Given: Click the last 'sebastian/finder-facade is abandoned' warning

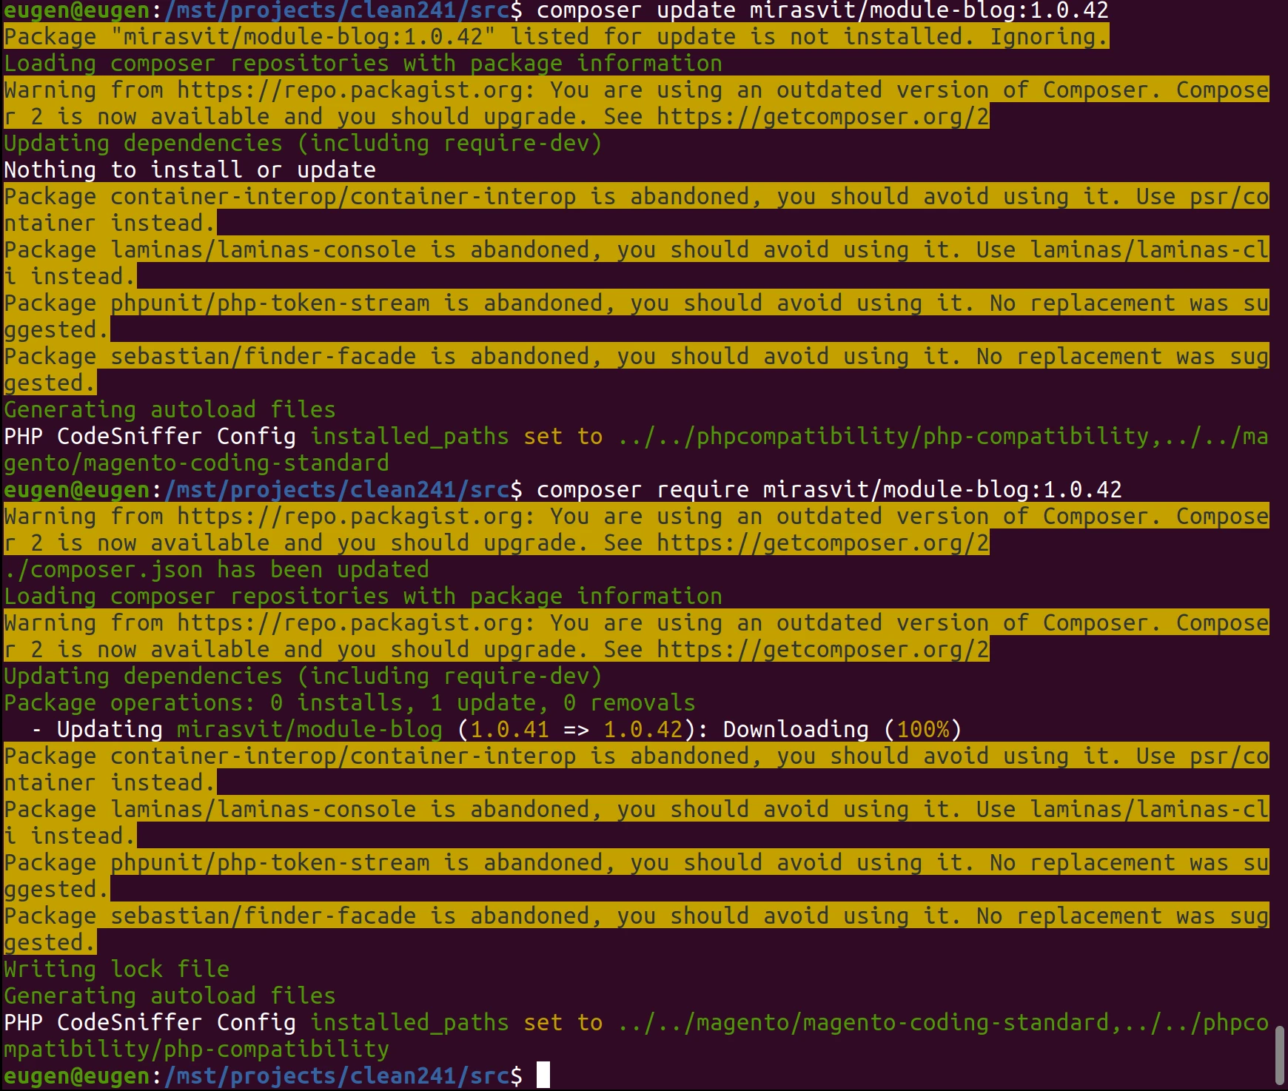Looking at the screenshot, I should coord(637,929).
